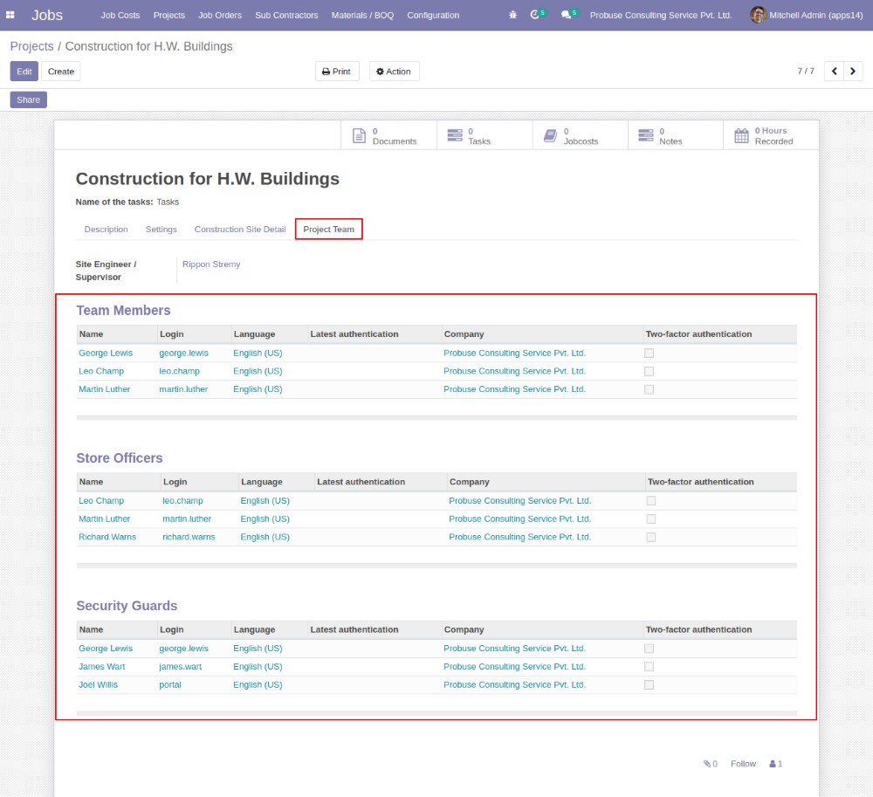This screenshot has width=873, height=797.
Task: Open Hours Recorded calendar button
Action: 770,135
